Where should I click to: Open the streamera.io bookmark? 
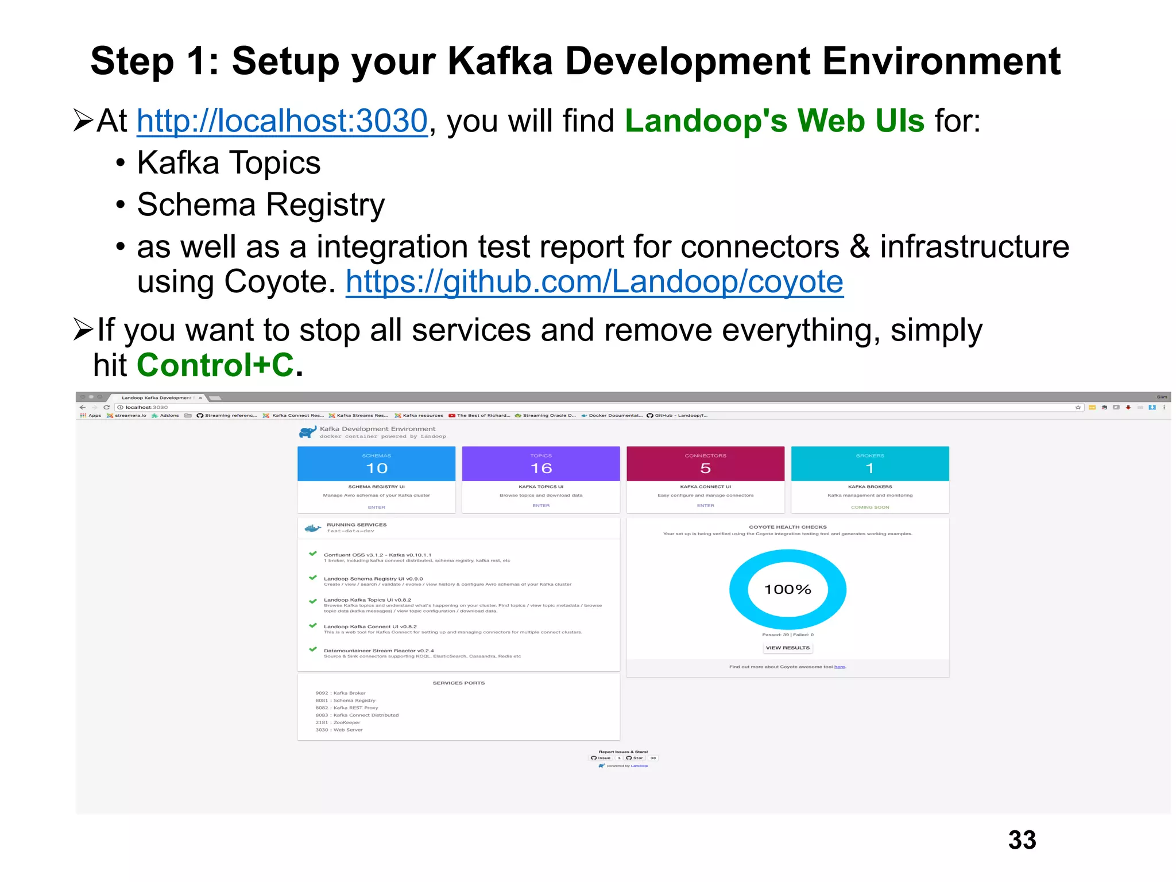(x=126, y=415)
